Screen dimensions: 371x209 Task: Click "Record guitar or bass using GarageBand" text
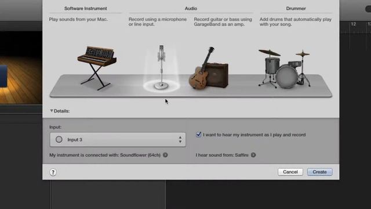223,22
